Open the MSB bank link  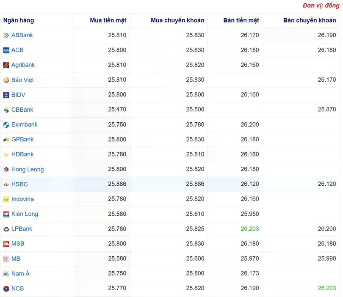pos(18,244)
